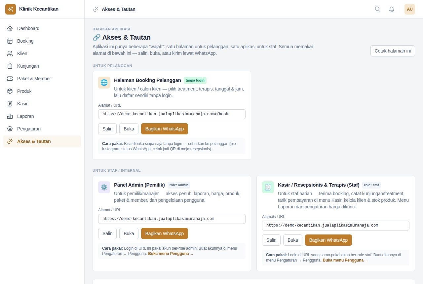Copy booking URL with Salin button
Viewport: 423px width, 284px height.
[x=107, y=129]
